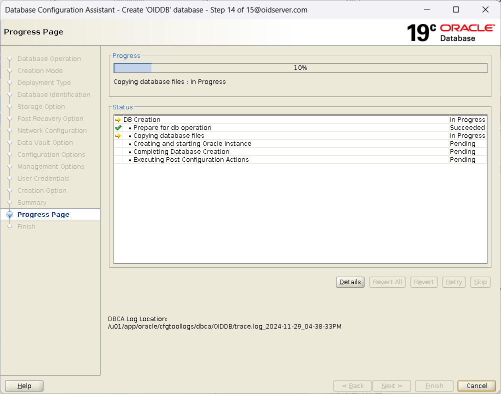This screenshot has width=501, height=394.
Task: Click the Finish step bullet in sidebar
Action: pyautogui.click(x=9, y=227)
